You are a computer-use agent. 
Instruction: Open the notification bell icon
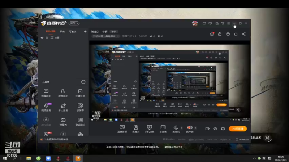coord(236,34)
